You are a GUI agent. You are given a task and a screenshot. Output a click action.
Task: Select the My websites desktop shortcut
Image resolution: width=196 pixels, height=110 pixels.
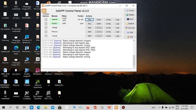point(6,27)
